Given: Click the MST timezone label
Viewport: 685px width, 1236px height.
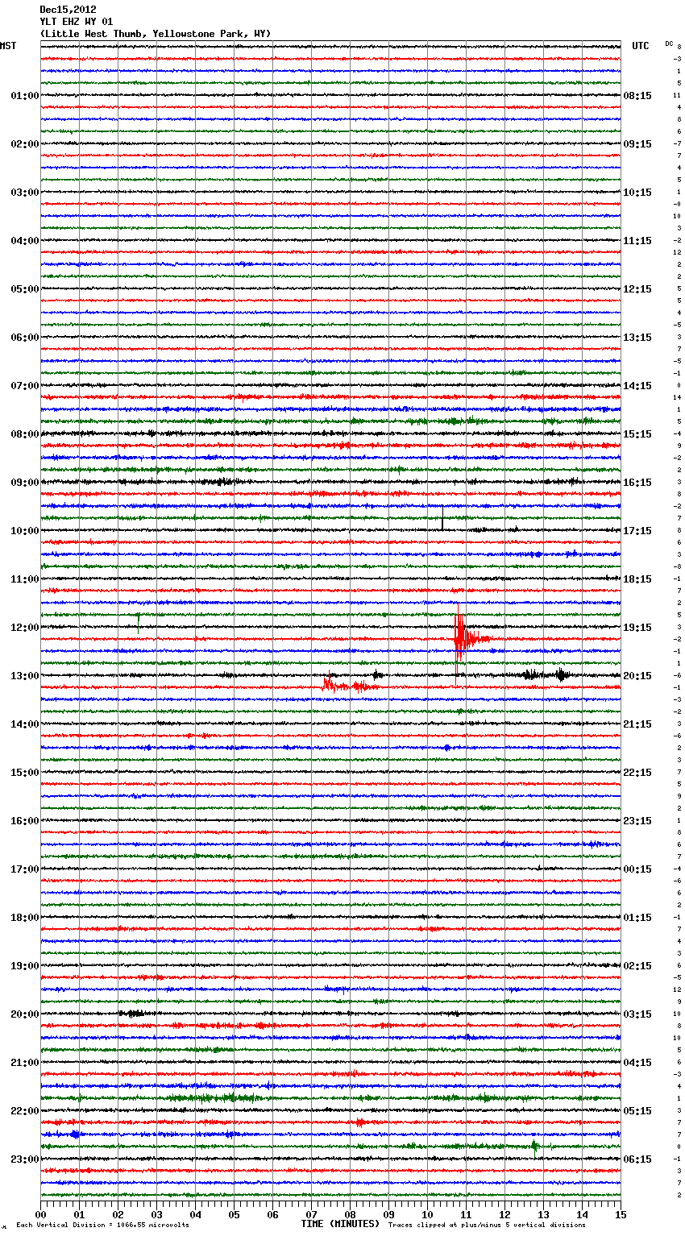Looking at the screenshot, I should (x=8, y=46).
